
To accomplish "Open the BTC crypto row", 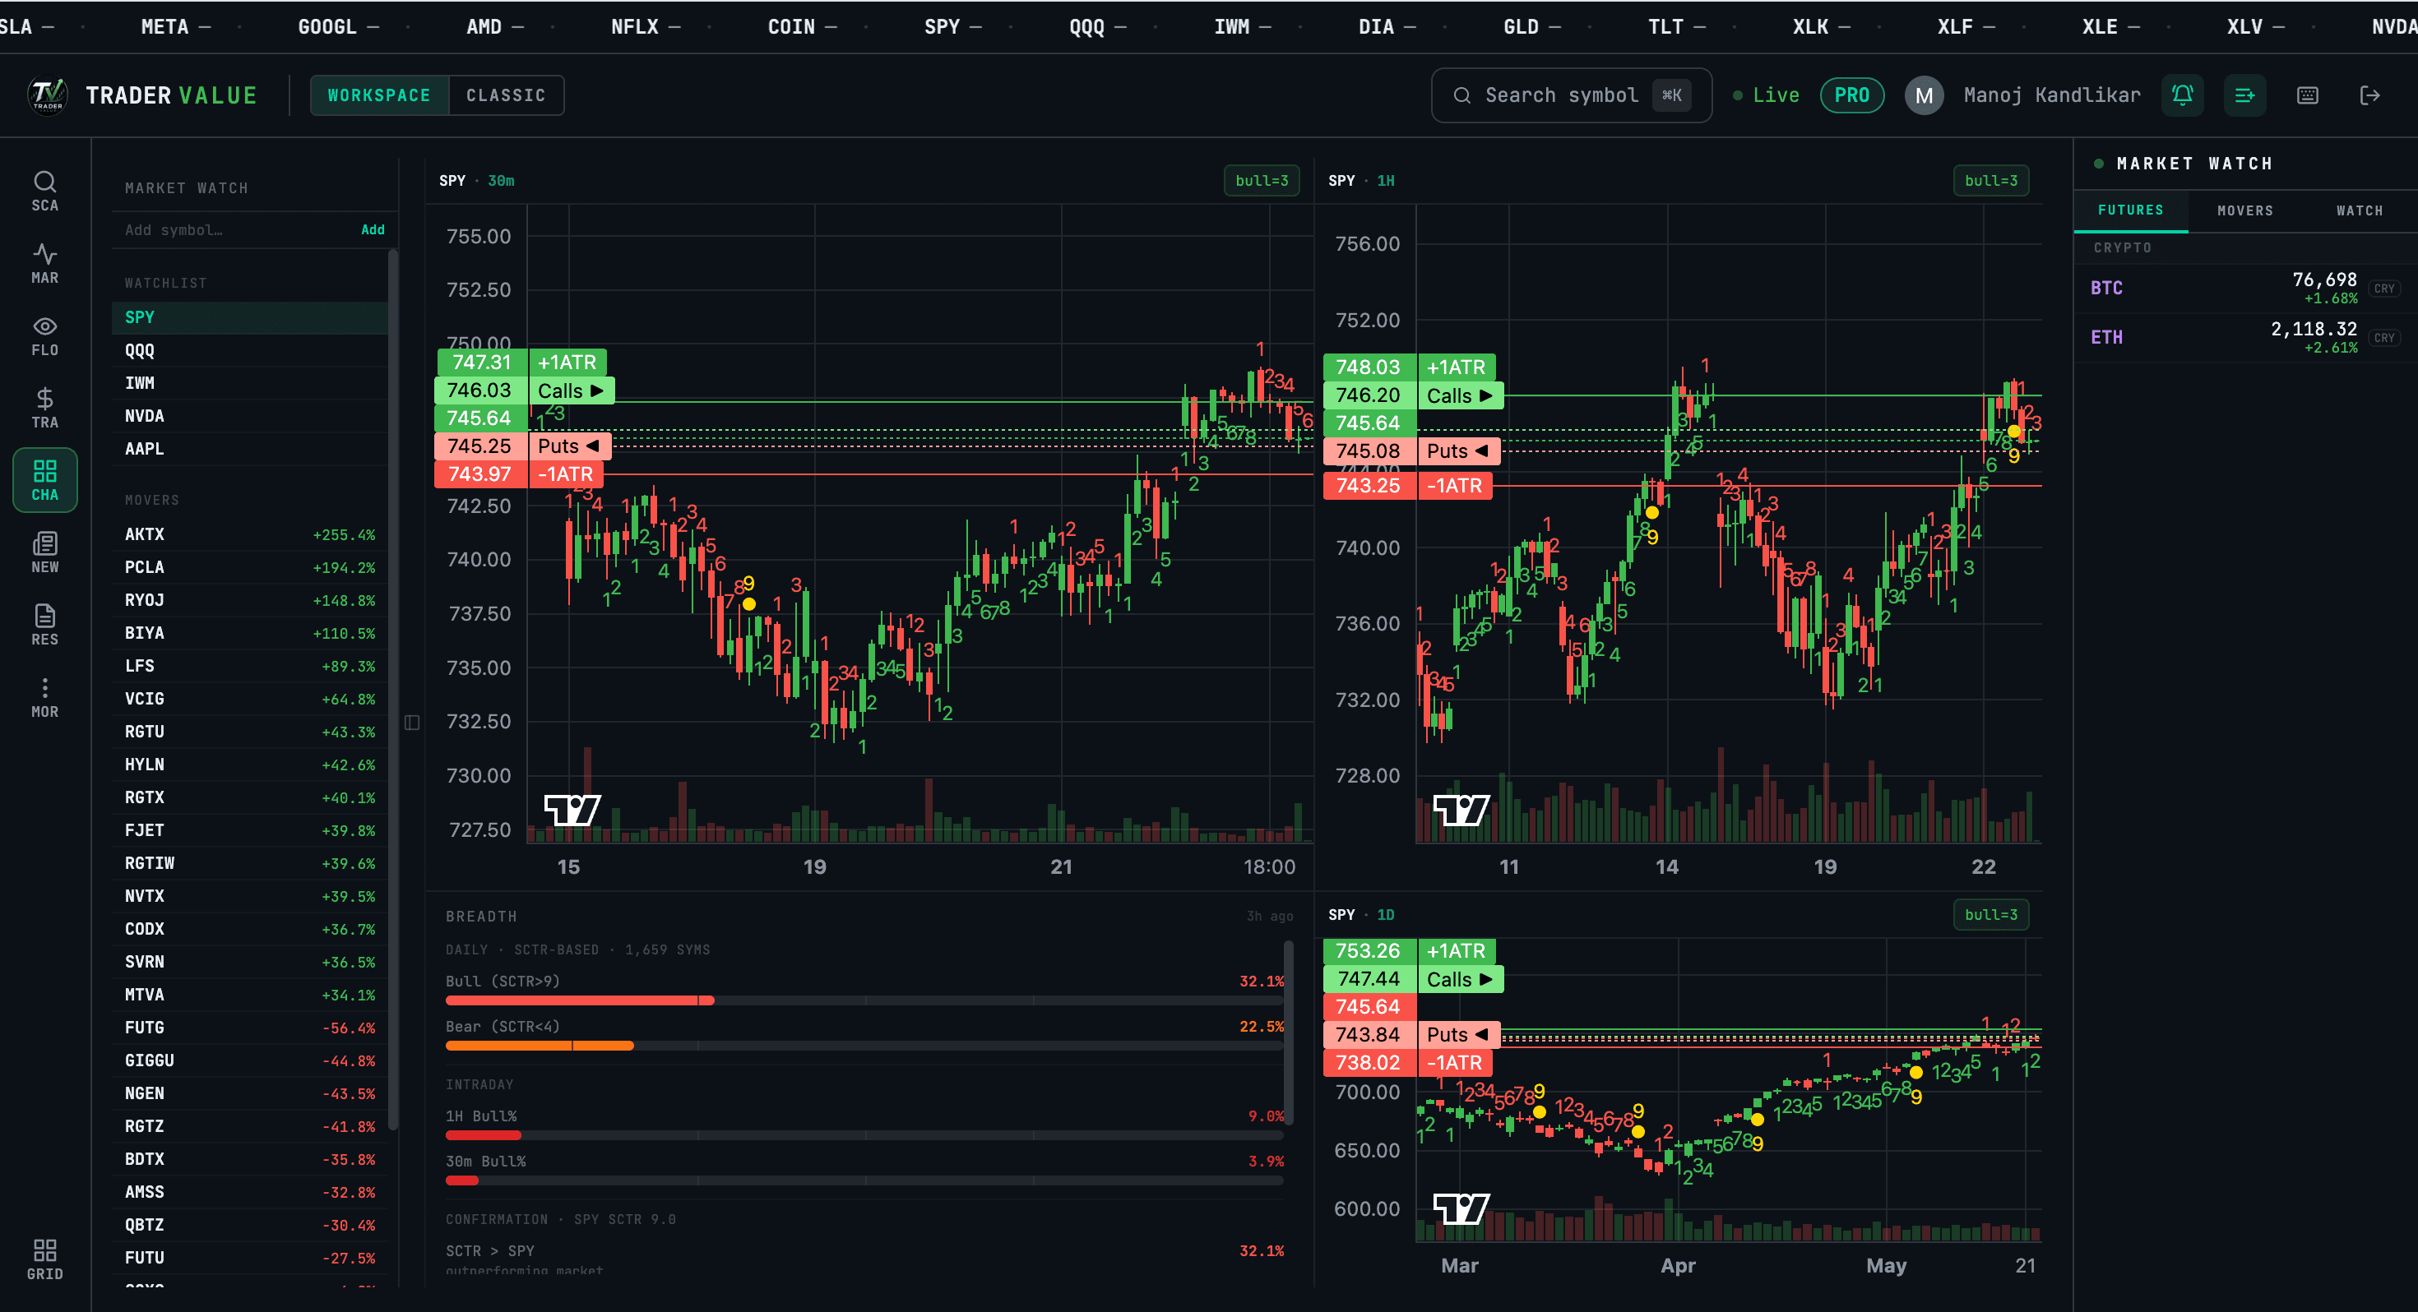I will pos(2245,288).
